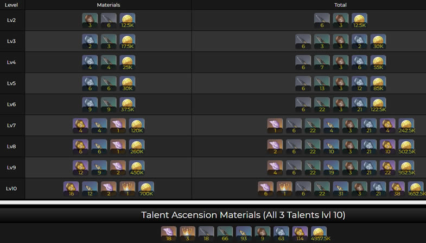Select the 1652.5K Mora coin in Lv10 Total
The height and width of the screenshot is (243, 426).
point(416,189)
